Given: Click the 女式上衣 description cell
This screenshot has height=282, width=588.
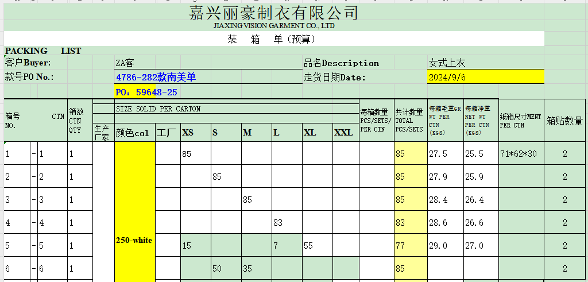Looking at the screenshot, I should [447, 63].
